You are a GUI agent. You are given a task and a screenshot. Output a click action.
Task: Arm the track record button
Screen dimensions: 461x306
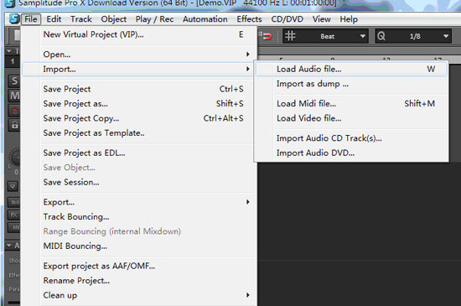[14, 111]
